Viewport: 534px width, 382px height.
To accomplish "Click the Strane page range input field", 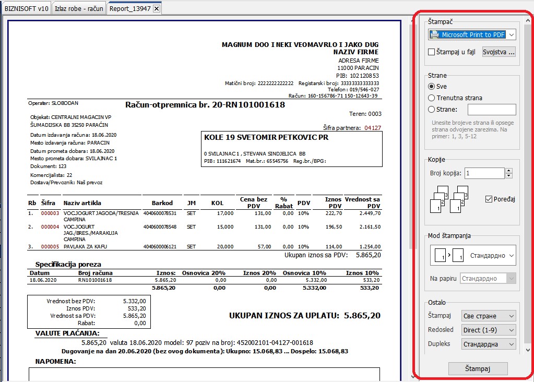I will click(492, 109).
